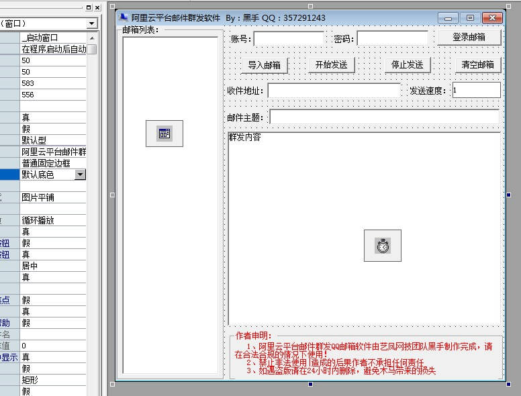Click the 发送速度 value field

[477, 90]
